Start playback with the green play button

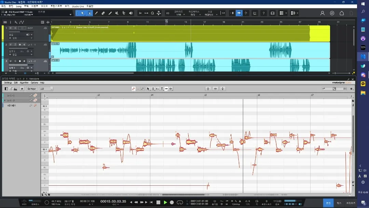[x=165, y=202]
